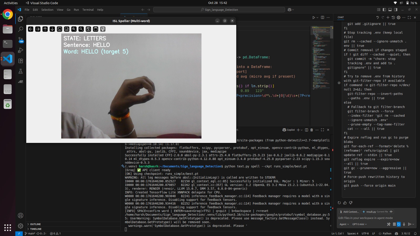Send the chat message

click(x=409, y=224)
